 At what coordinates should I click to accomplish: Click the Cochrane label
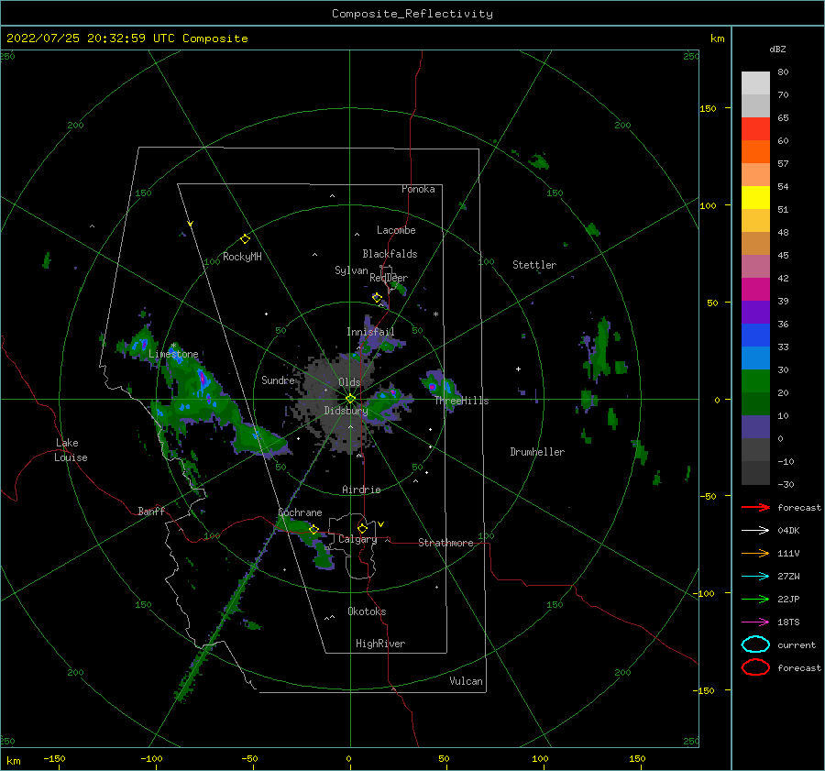click(x=300, y=512)
